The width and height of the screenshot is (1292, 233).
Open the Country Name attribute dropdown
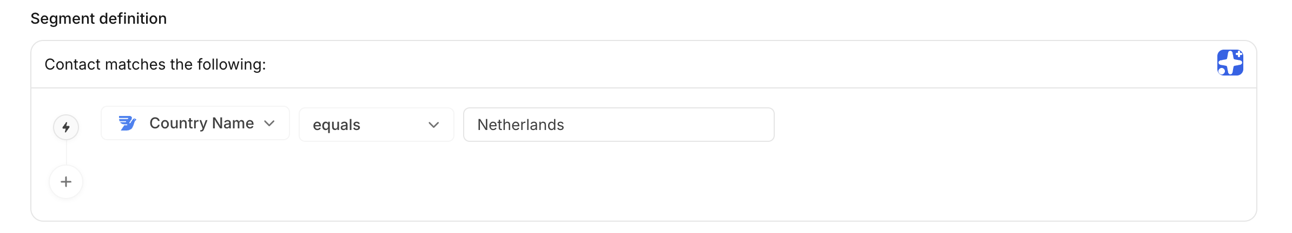click(x=195, y=124)
